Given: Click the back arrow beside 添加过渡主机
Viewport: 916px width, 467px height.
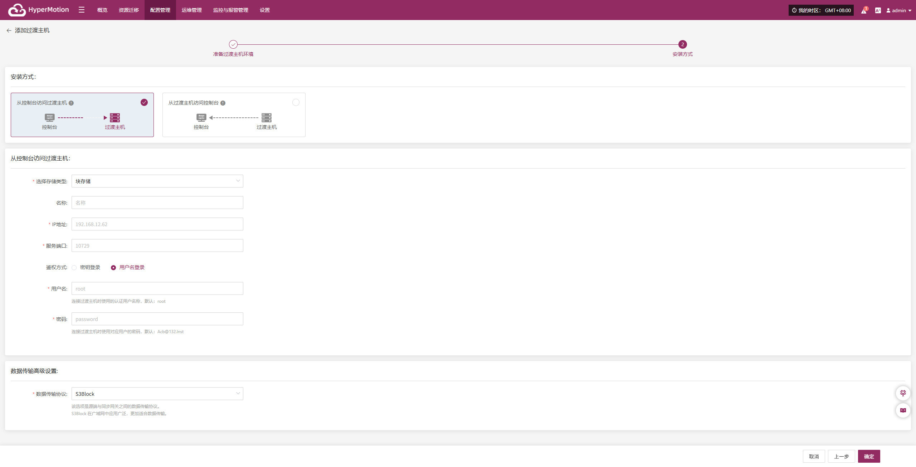Looking at the screenshot, I should click(x=9, y=30).
